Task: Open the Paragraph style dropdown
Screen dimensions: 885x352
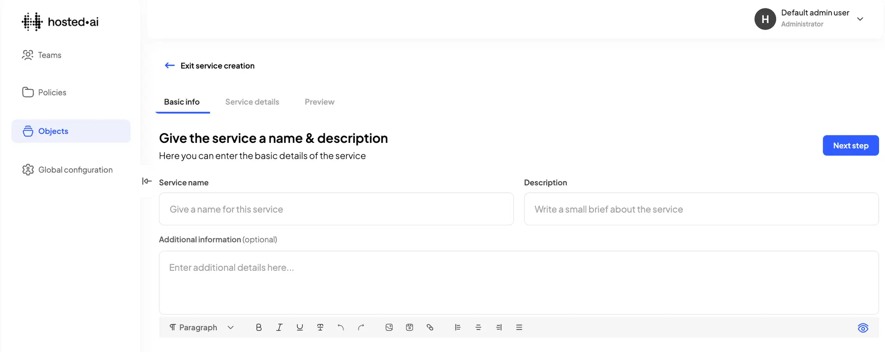Action: coord(201,328)
